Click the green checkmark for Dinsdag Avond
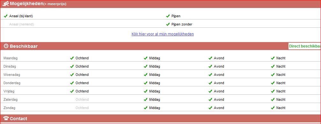Image resolution: width=321 pixels, height=124 pixels. tap(210, 66)
